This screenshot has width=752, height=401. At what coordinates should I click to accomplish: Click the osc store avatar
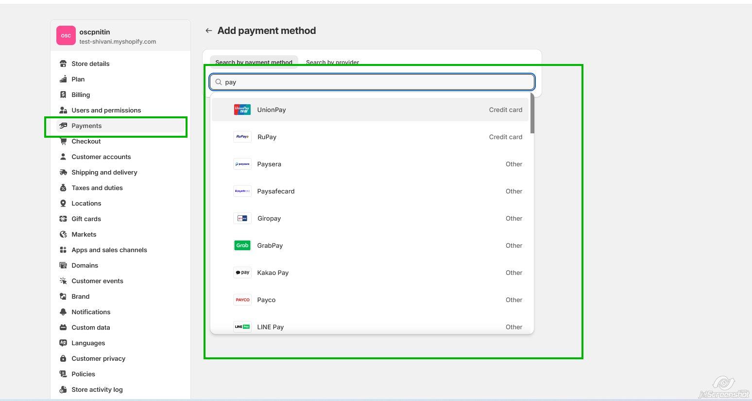(x=66, y=35)
